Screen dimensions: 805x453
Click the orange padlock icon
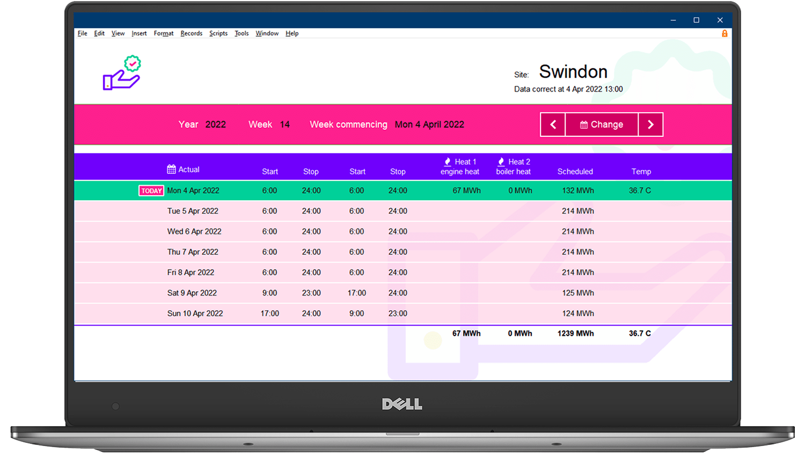[x=724, y=33]
